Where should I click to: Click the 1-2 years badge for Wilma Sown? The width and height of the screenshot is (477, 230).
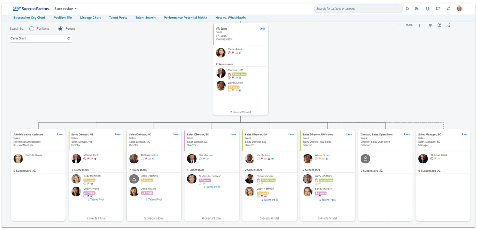click(x=234, y=87)
